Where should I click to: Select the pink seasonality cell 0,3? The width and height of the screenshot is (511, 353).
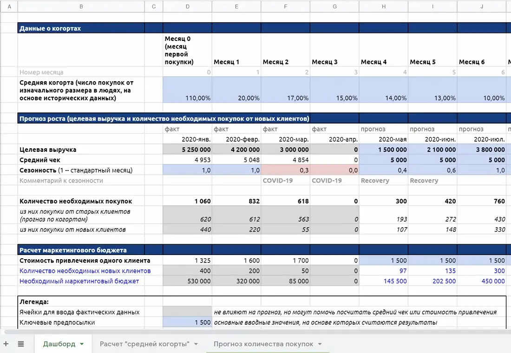click(286, 170)
